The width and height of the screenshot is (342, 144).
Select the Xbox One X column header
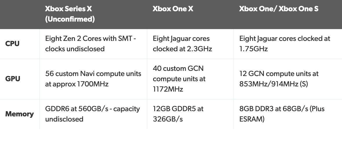coord(190,14)
